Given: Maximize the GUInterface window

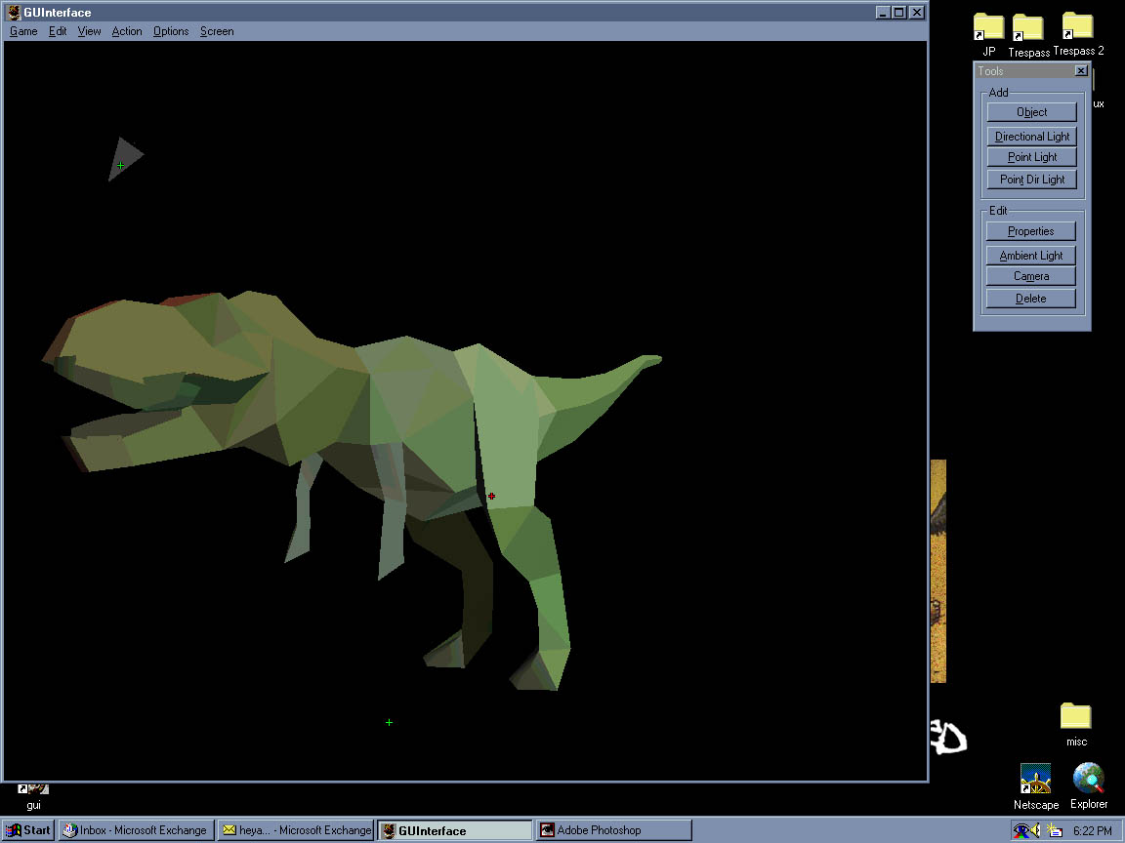Looking at the screenshot, I should click(899, 12).
